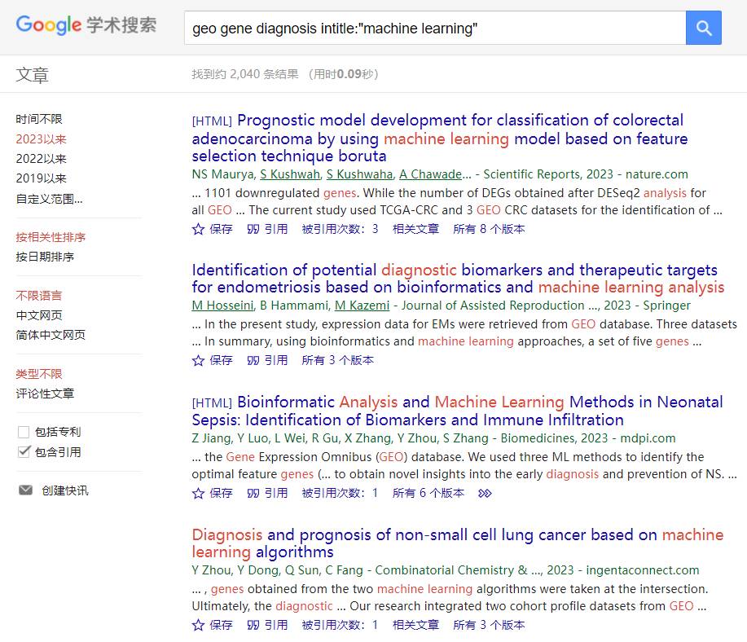Click the cite quote icon for lung cancer article

coord(253,625)
